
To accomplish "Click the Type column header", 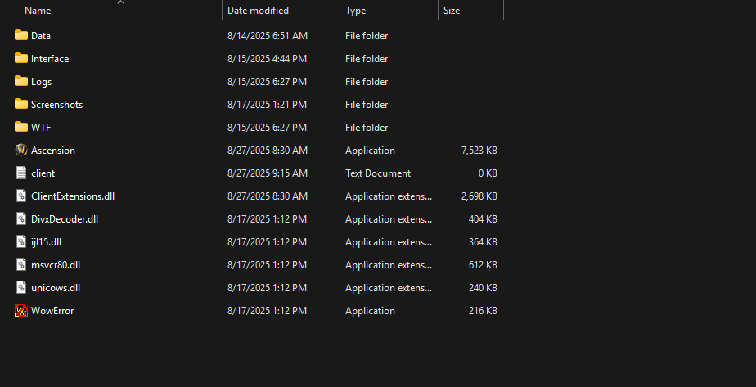I will [x=356, y=11].
